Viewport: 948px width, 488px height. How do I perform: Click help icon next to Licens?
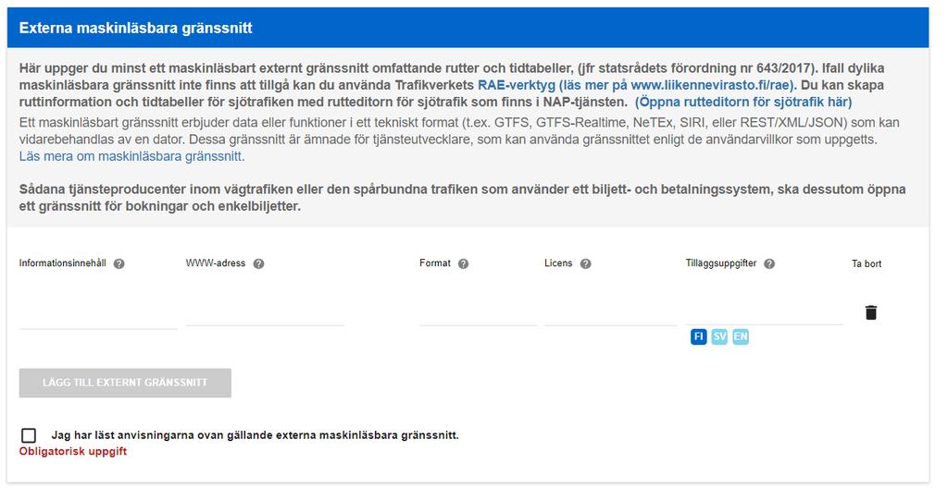585,264
